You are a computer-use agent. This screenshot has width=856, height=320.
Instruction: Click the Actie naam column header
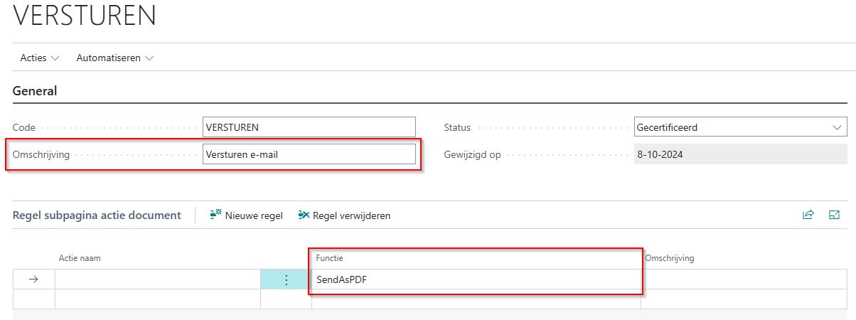(x=80, y=258)
